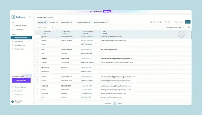Open Match Settings in the toolbar
This screenshot has height=115, width=202.
coord(156,22)
